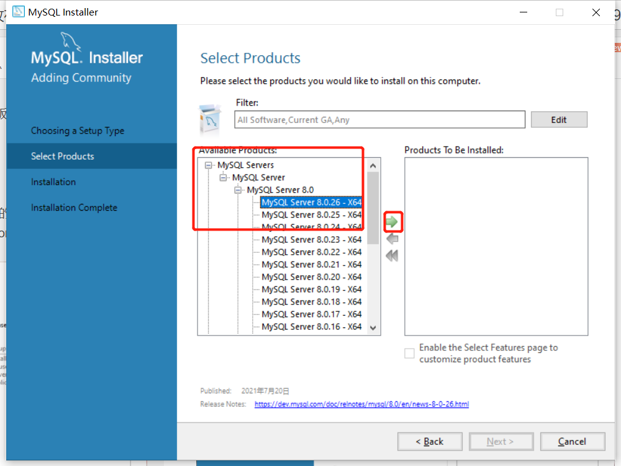The height and width of the screenshot is (466, 621).
Task: Click the Next button
Action: coord(501,441)
